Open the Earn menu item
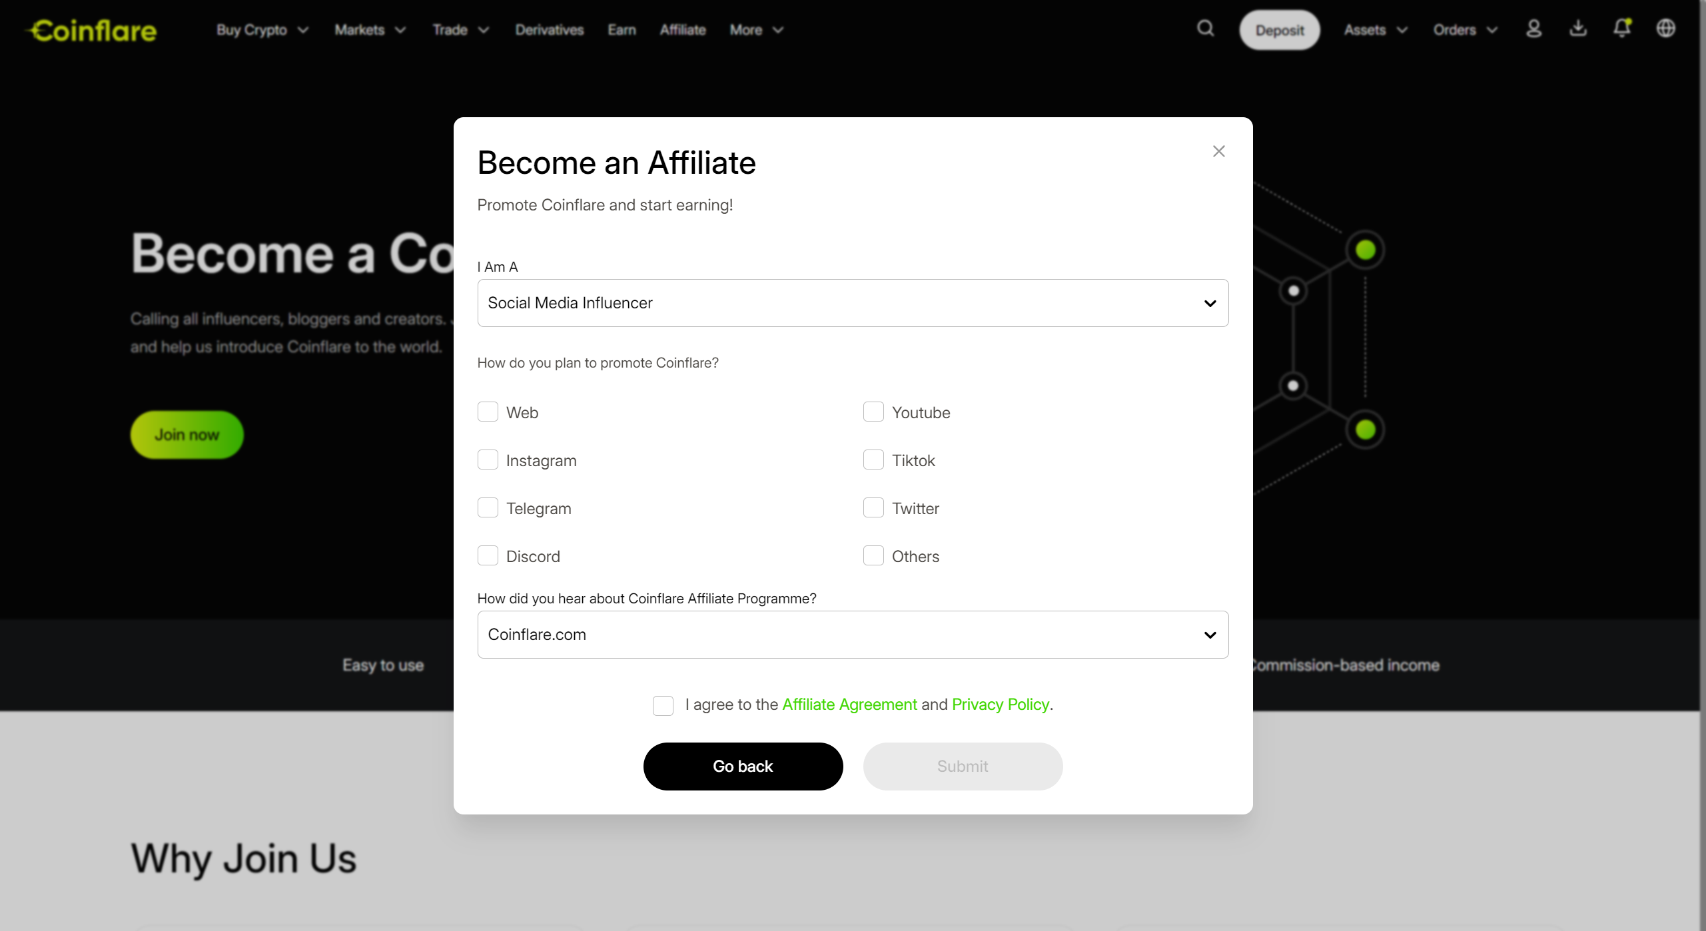 pos(622,30)
